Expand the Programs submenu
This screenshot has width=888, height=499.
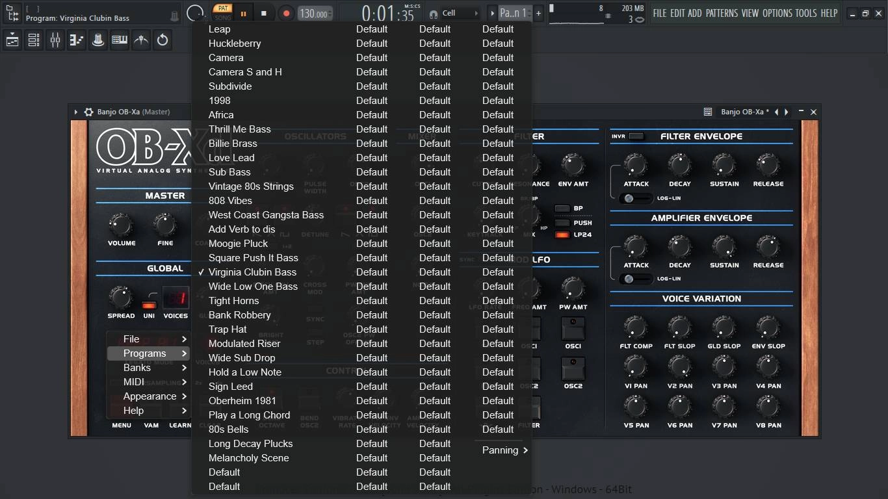tap(148, 353)
